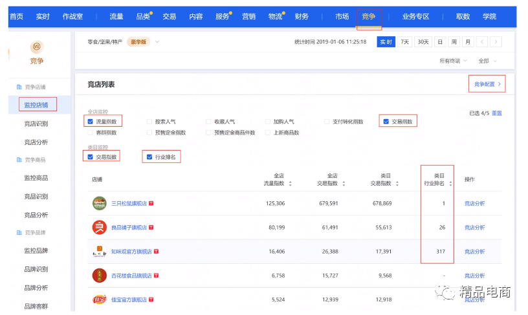
Task: Open the 物流 navigation tab
Action: [x=275, y=16]
